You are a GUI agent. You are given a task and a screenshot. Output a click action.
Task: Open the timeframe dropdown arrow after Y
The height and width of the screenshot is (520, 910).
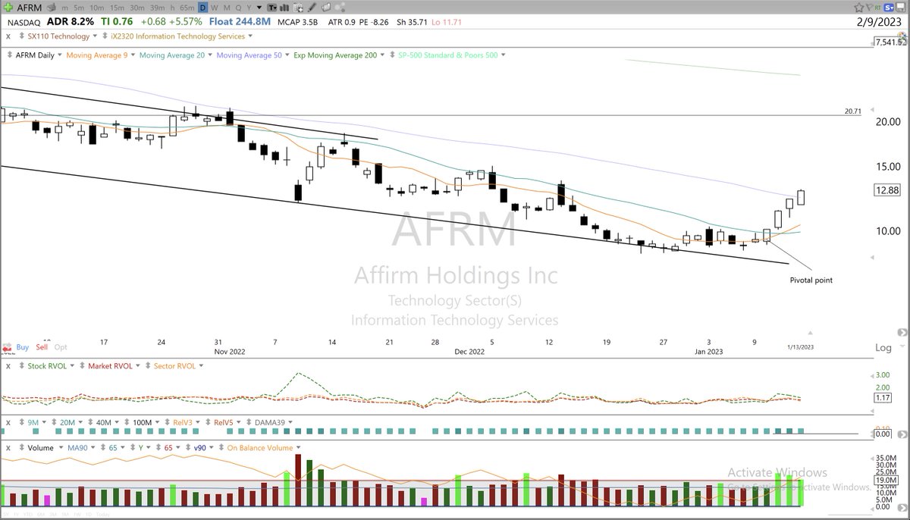(x=259, y=8)
